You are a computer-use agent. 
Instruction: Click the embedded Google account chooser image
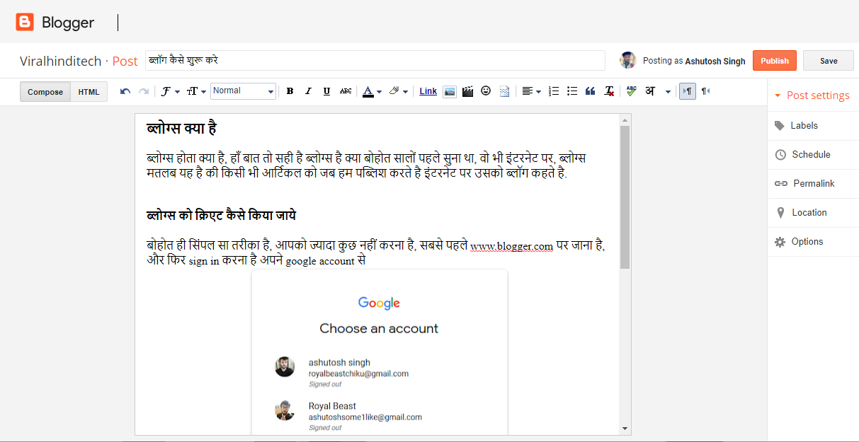(380, 351)
